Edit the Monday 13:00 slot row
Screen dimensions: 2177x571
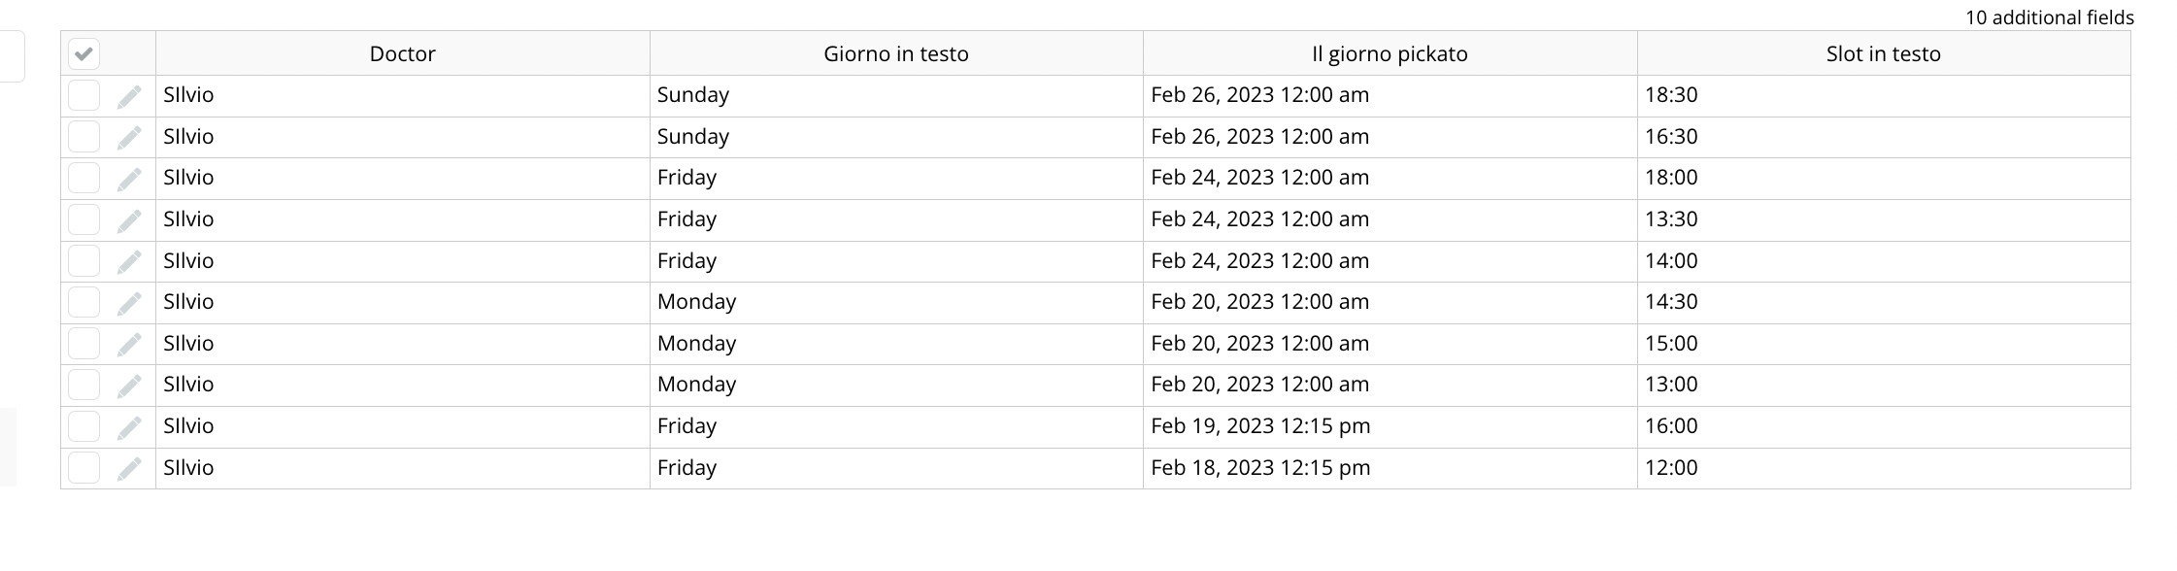coord(129,386)
